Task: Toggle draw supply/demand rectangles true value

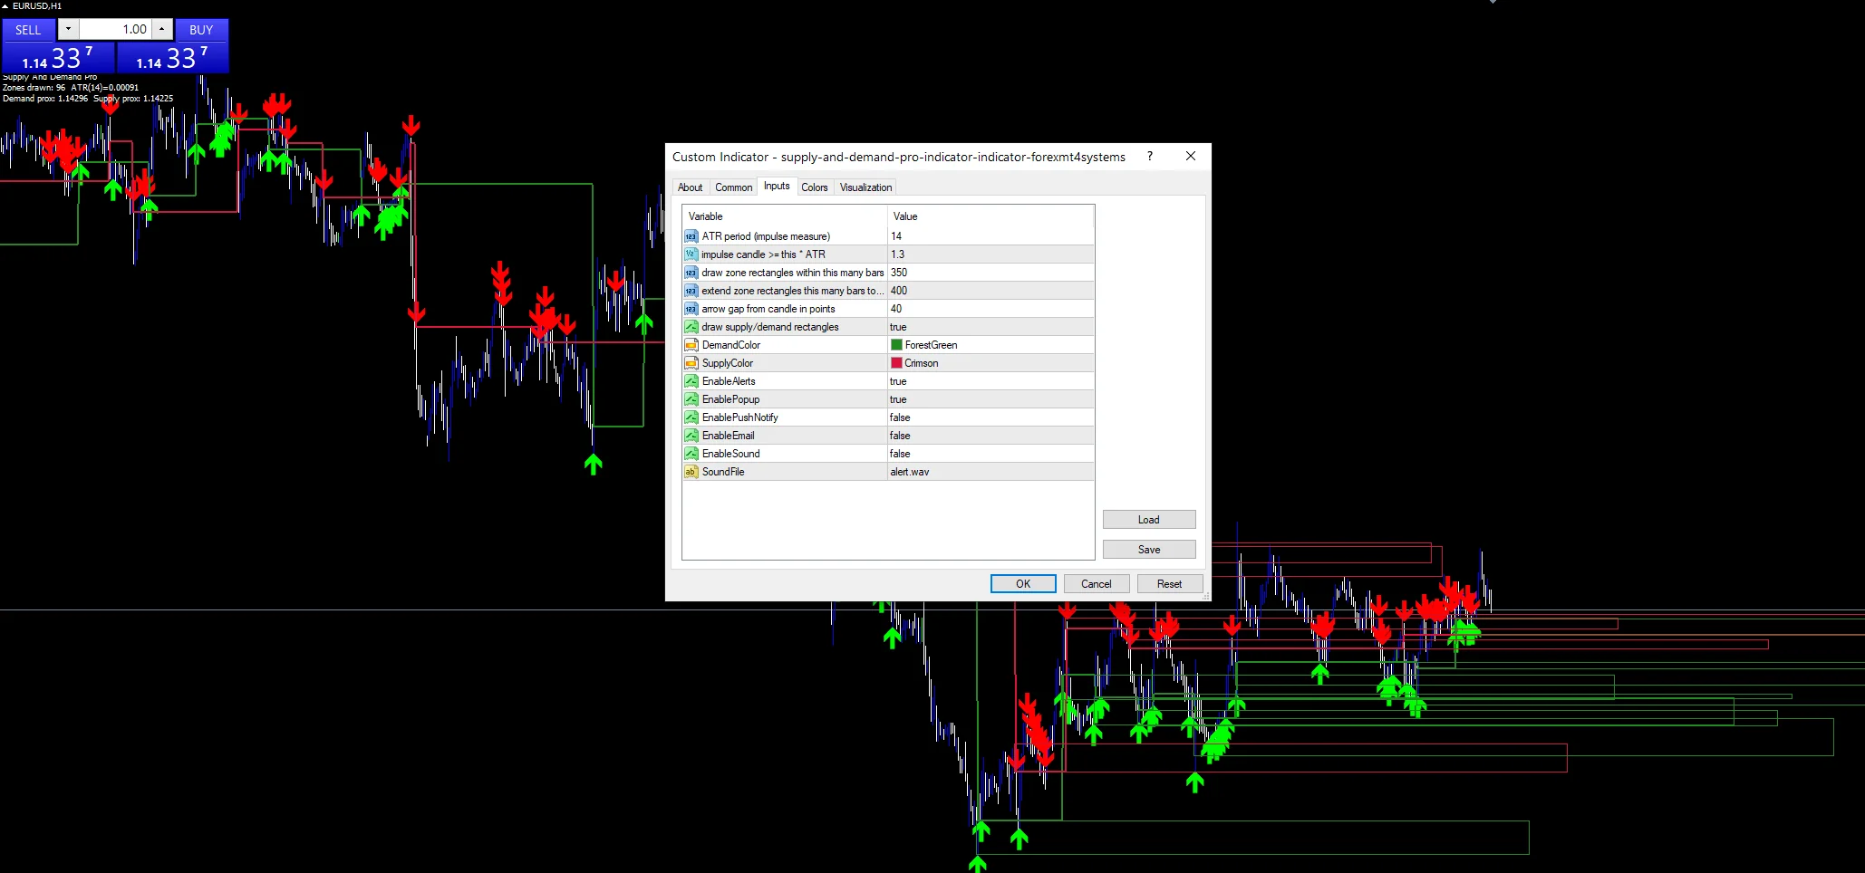Action: 990,327
